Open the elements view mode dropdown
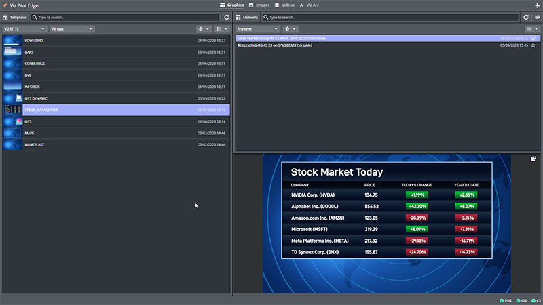Image resolution: width=543 pixels, height=305 pixels. click(x=532, y=29)
